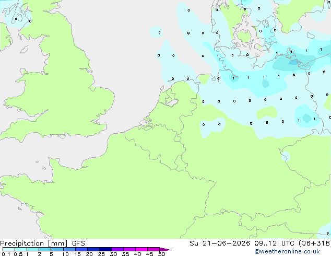
Task: Click the 0.1–0.5 mm legend color swatch
Action: pyautogui.click(x=9, y=249)
